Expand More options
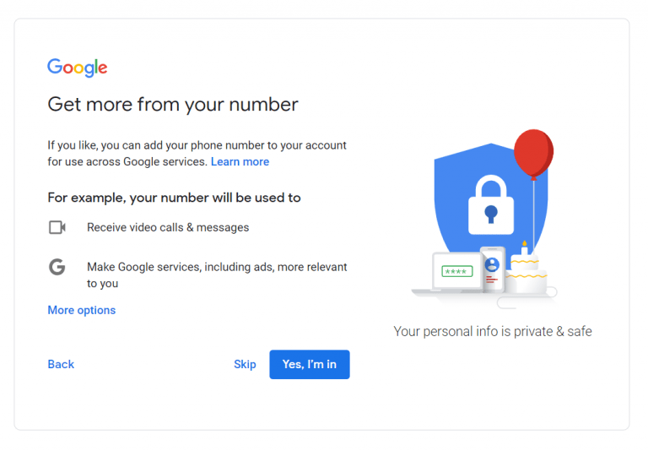 tap(81, 310)
